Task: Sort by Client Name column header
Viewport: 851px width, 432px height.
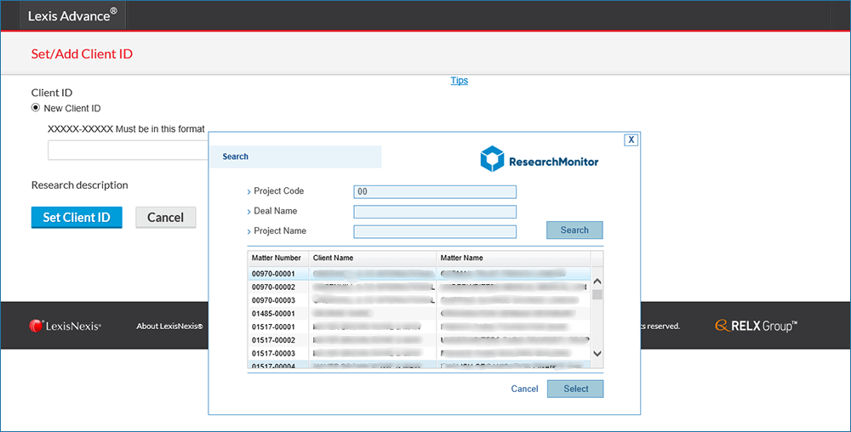Action: [373, 258]
